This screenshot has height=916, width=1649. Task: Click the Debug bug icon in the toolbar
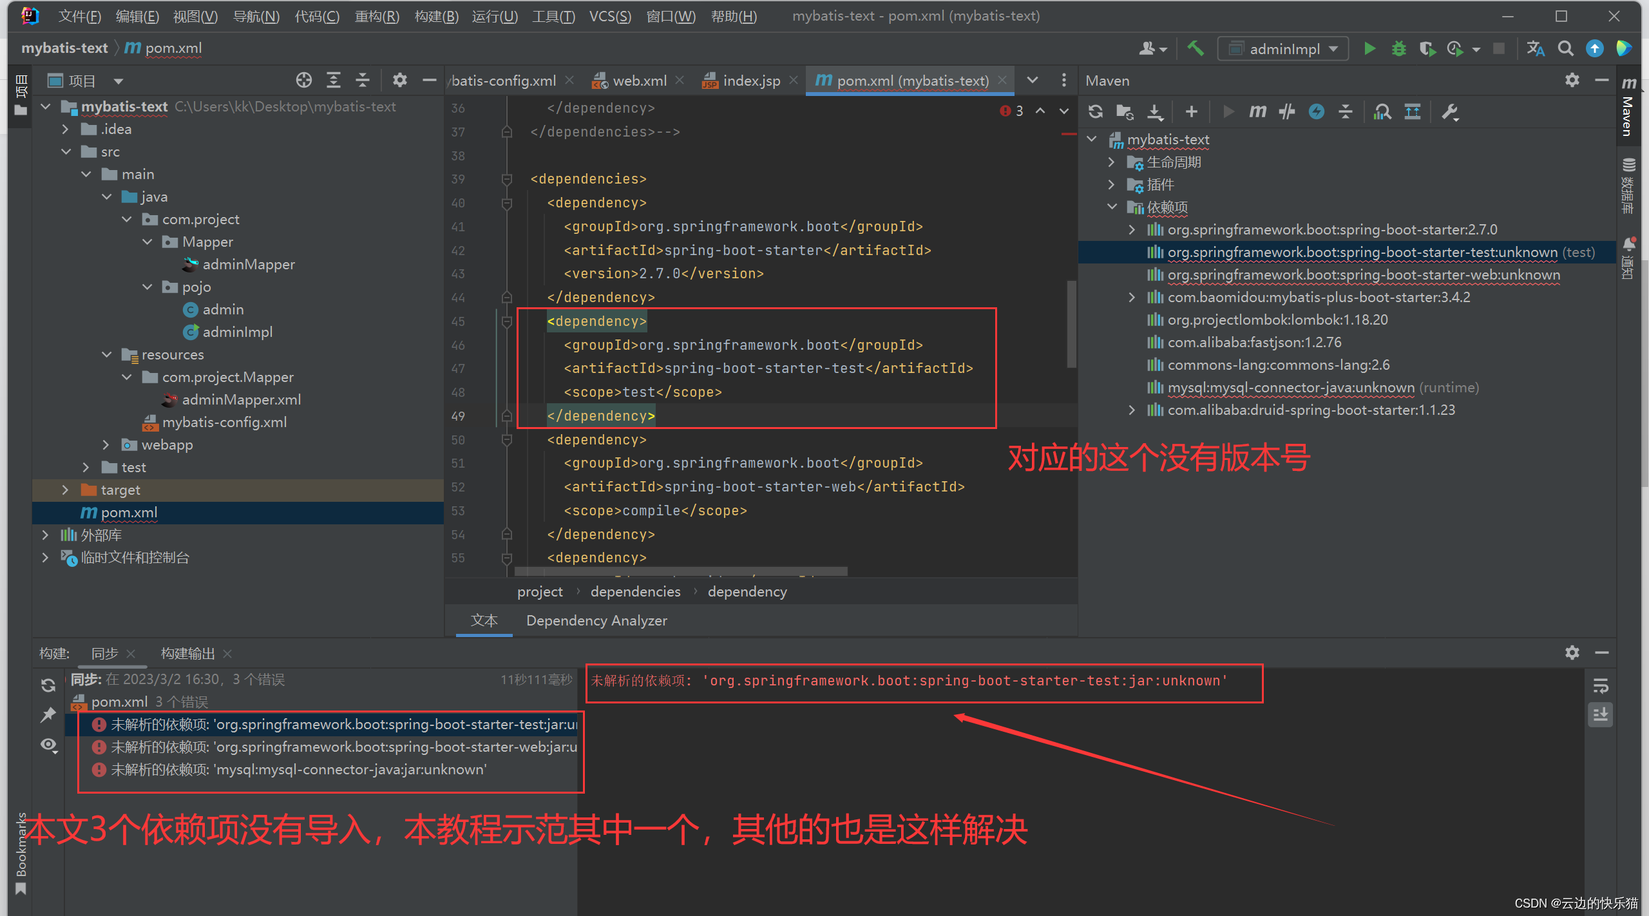pyautogui.click(x=1398, y=49)
